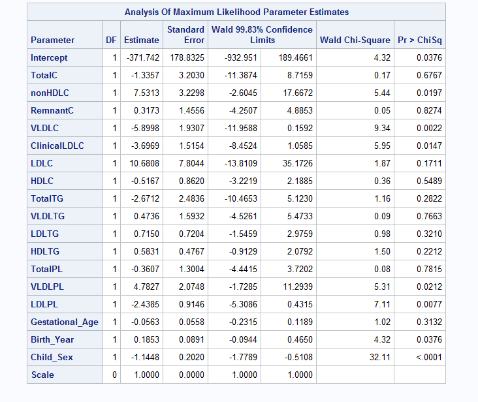Click the nonHDLC parameter row label
Viewport: 478px width, 402px height.
(50, 93)
